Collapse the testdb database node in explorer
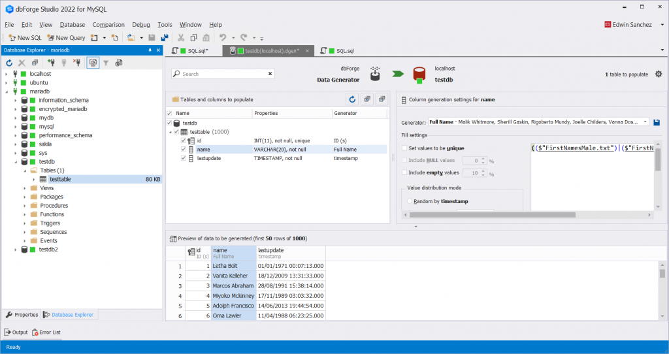This screenshot has height=354, width=669. [16, 161]
